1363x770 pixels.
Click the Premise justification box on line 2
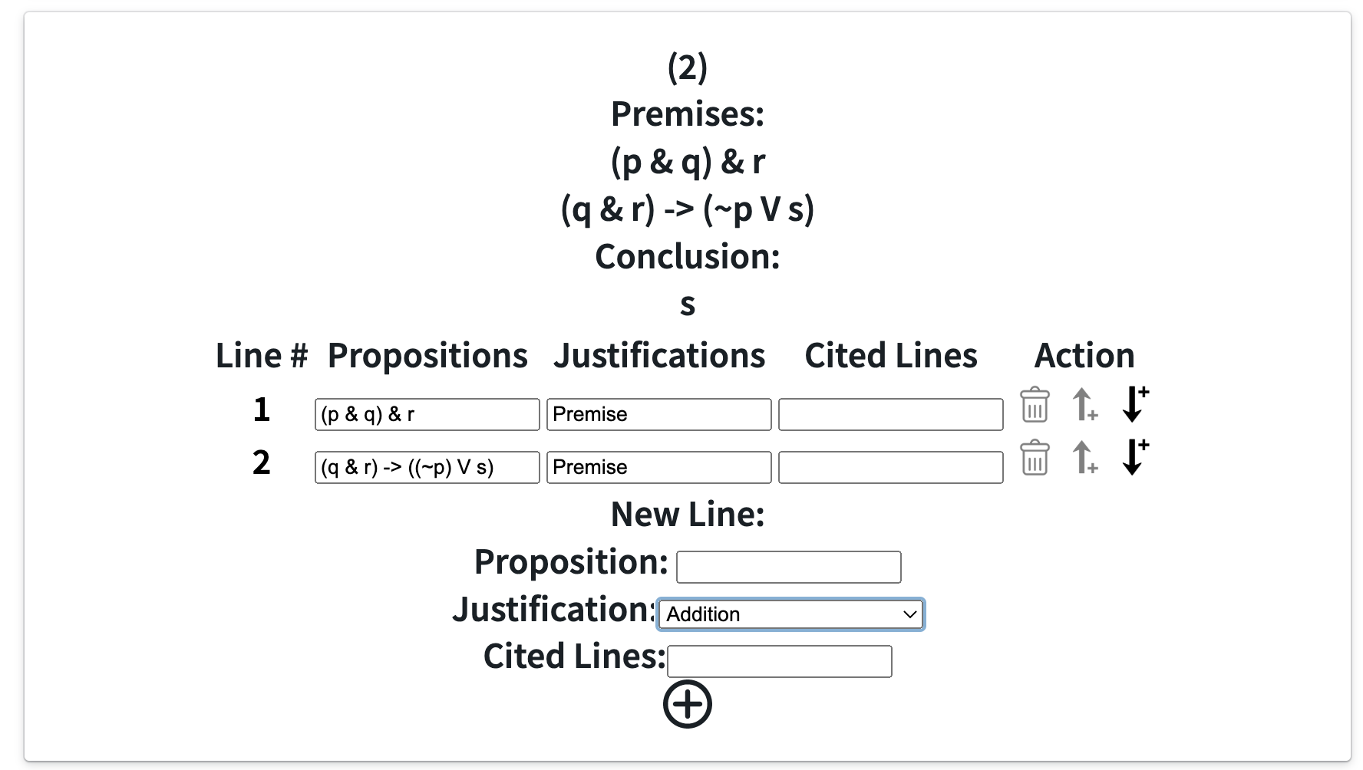click(658, 466)
